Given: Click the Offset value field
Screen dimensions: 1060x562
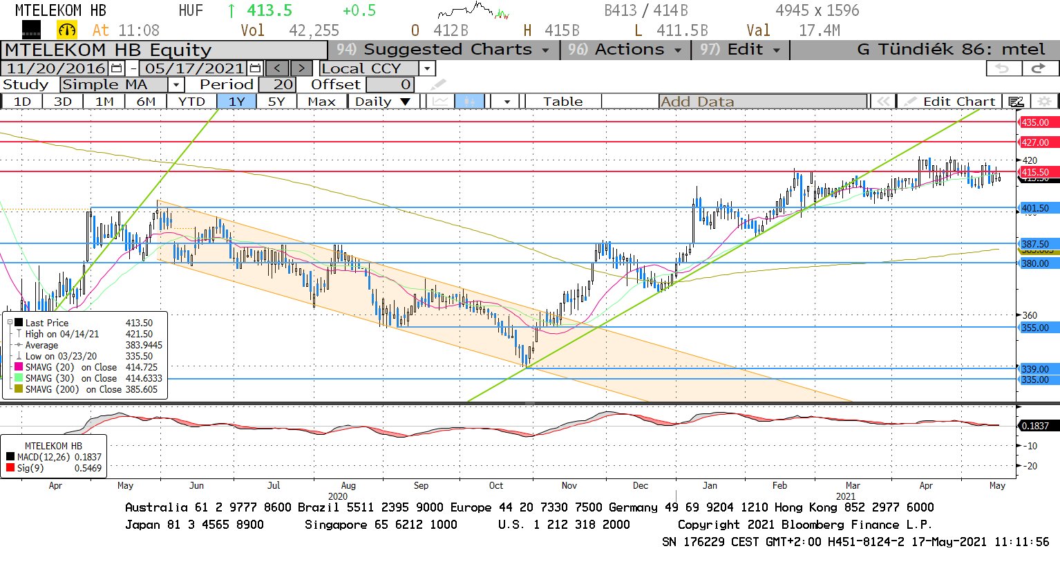Looking at the screenshot, I should (390, 85).
